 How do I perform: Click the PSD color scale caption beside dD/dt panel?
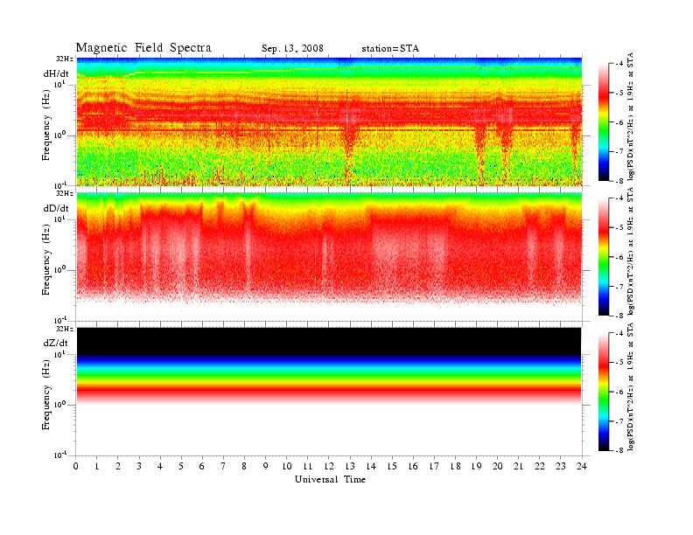pos(630,251)
